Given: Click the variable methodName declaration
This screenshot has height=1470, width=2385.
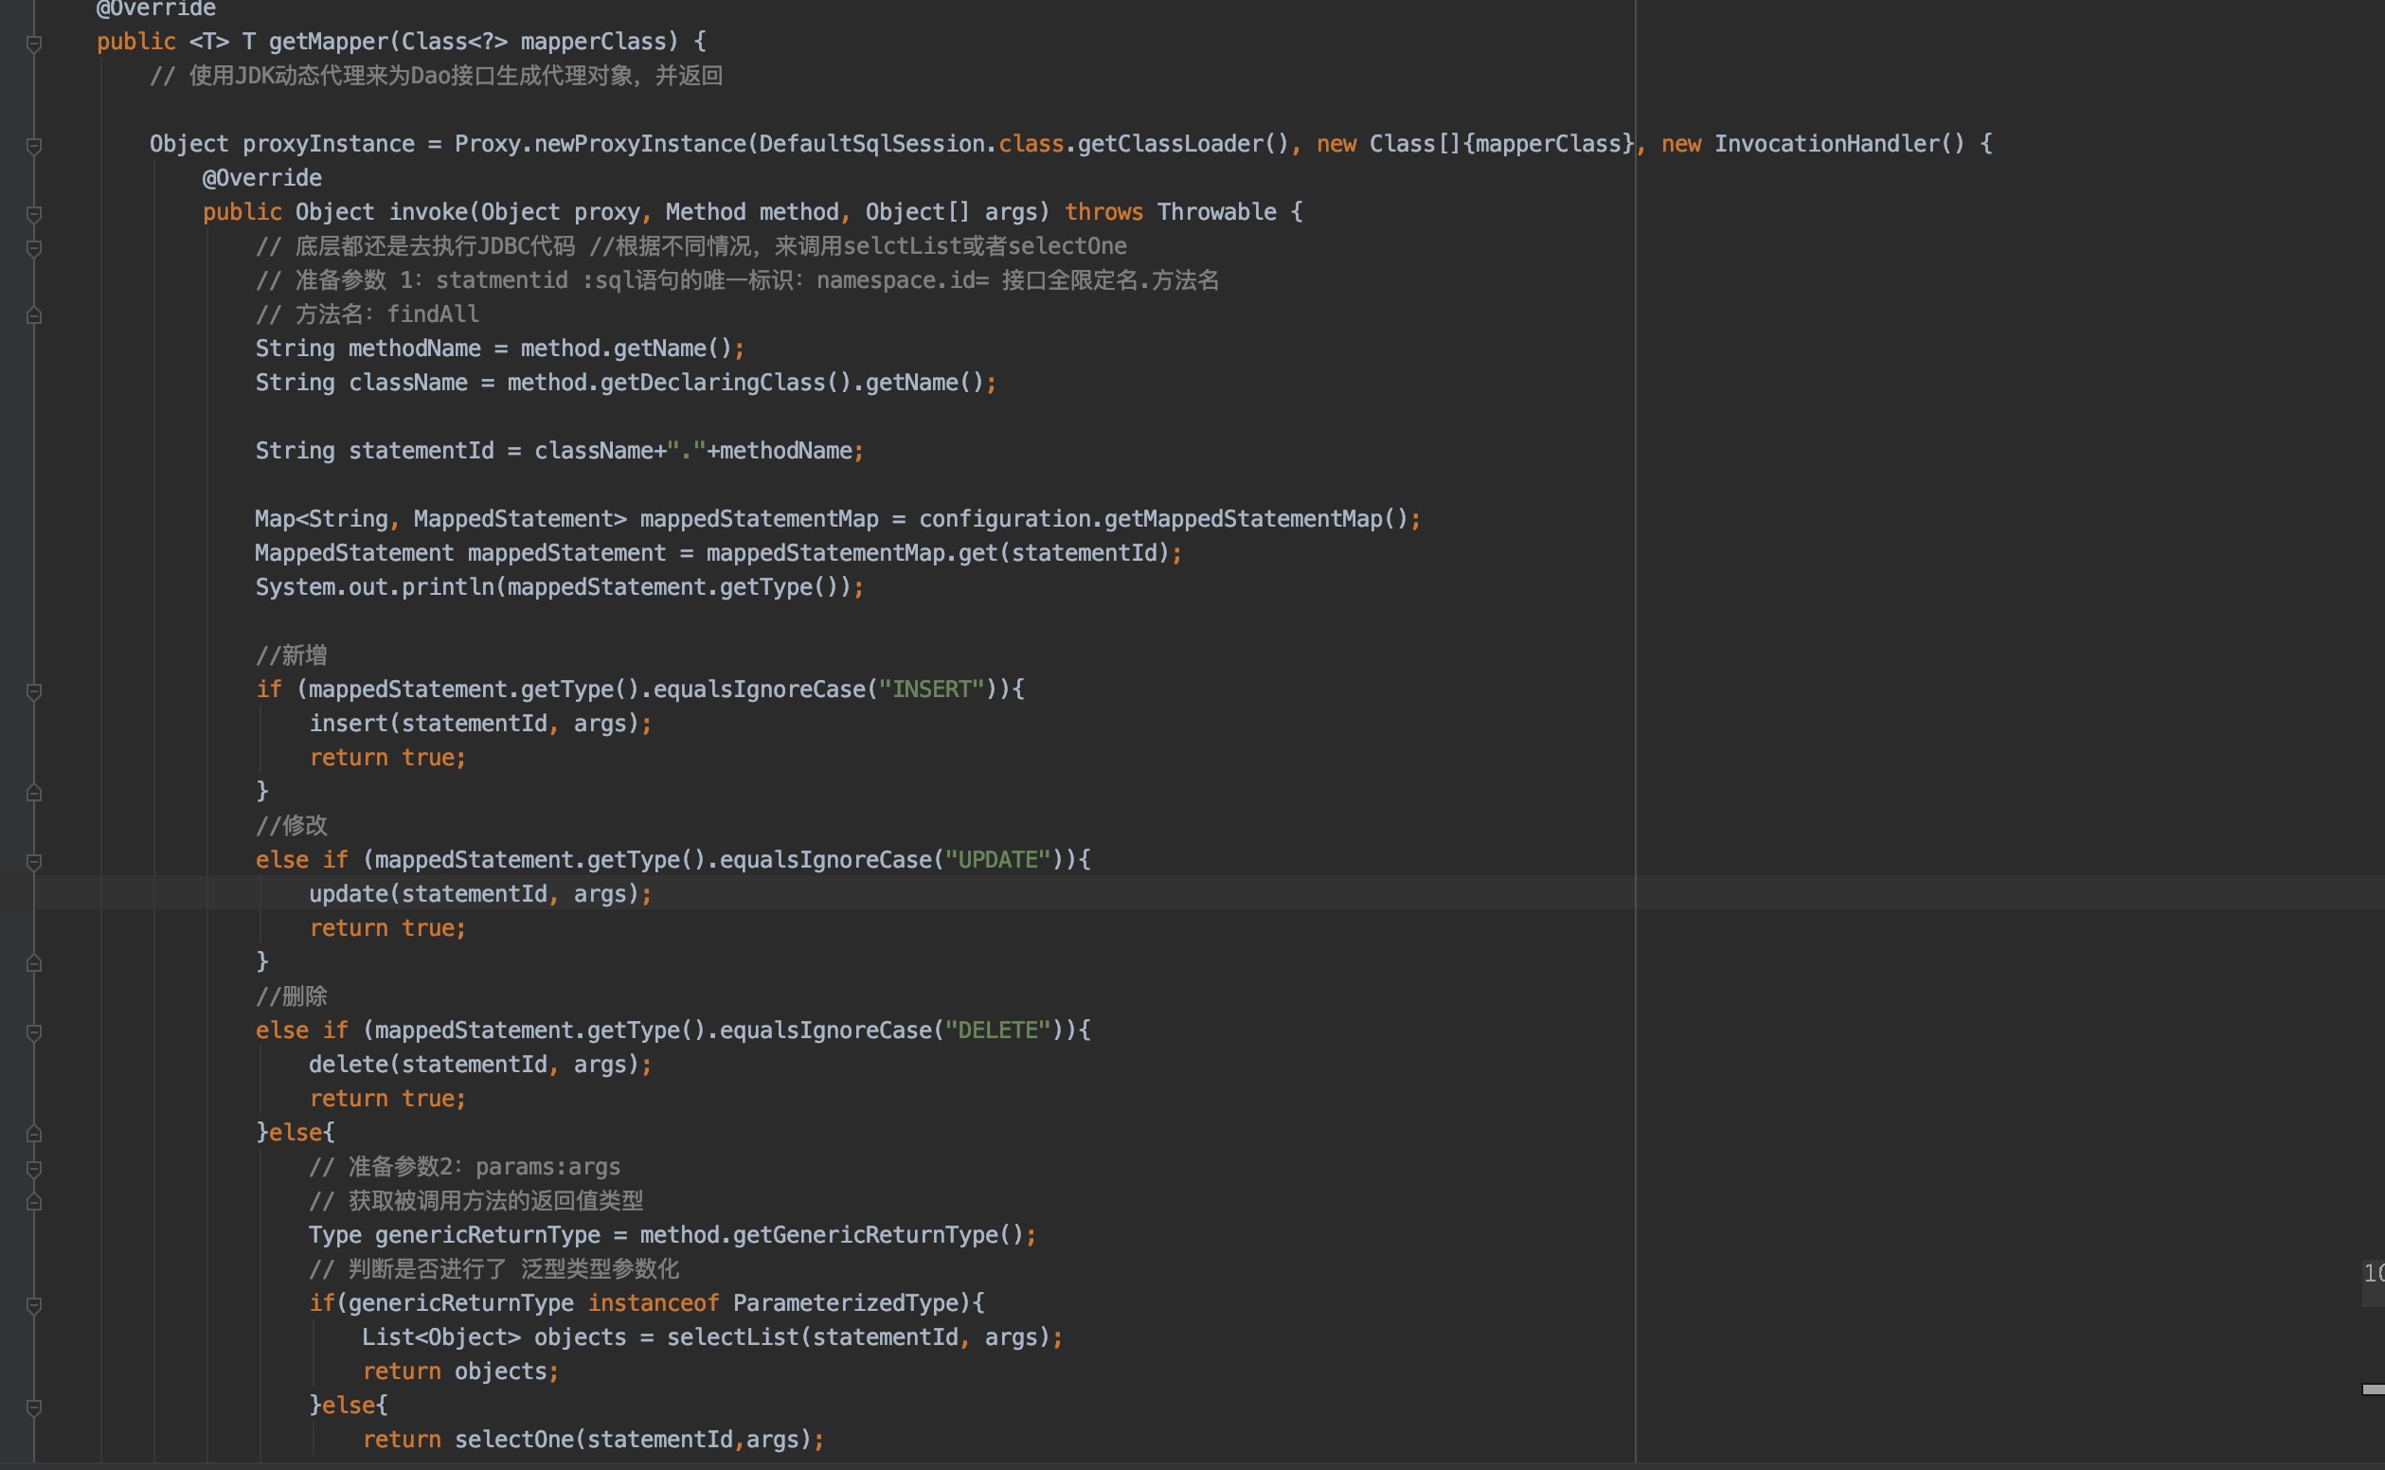Looking at the screenshot, I should tap(415, 348).
